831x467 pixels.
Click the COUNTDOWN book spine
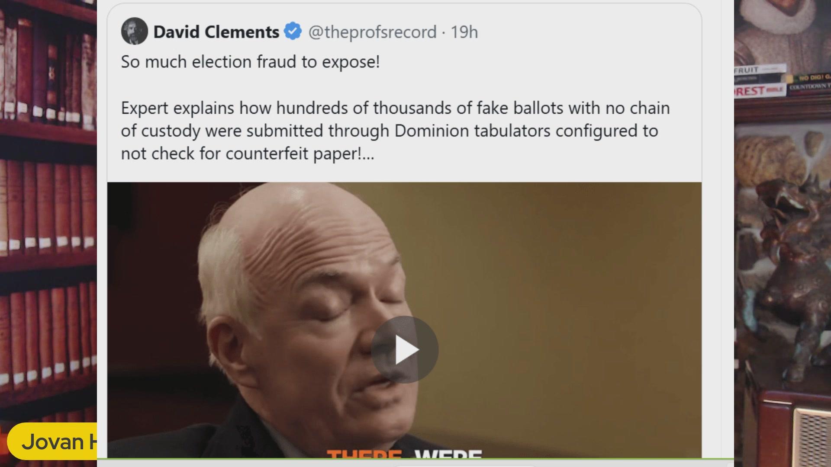[x=808, y=87]
